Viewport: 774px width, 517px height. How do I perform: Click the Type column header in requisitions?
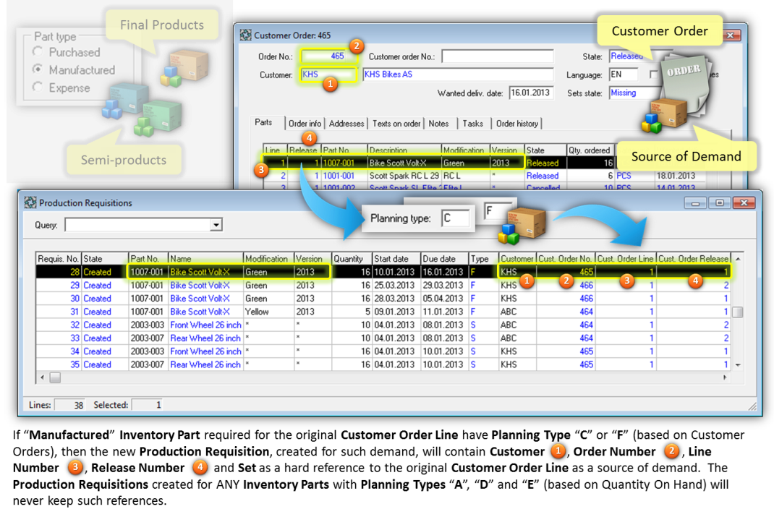[483, 259]
